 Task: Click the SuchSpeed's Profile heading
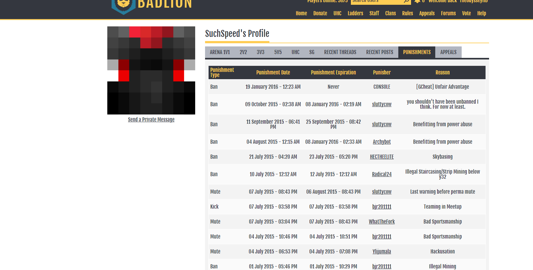click(x=237, y=33)
